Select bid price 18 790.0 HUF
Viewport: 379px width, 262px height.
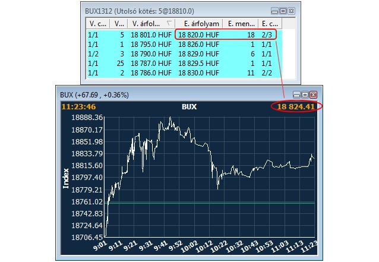coord(151,54)
